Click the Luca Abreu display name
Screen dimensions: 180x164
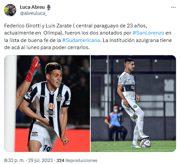click(x=32, y=7)
